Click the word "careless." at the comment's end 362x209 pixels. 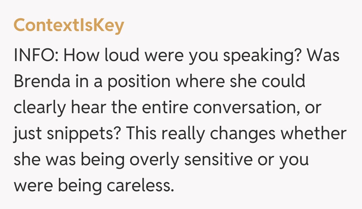pos(139,186)
